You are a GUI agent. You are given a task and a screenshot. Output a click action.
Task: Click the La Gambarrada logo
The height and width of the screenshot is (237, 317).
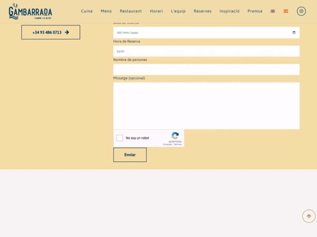tap(32, 11)
